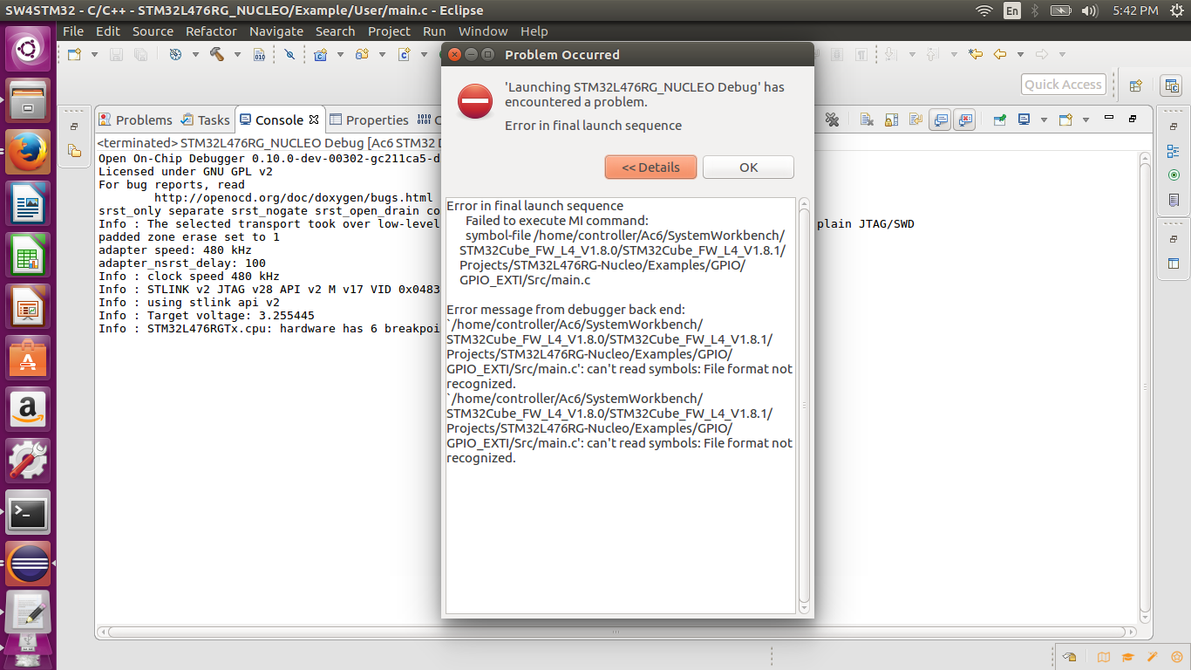1191x670 pixels.
Task: Select the C/C++ perspective icon
Action: click(x=1172, y=85)
